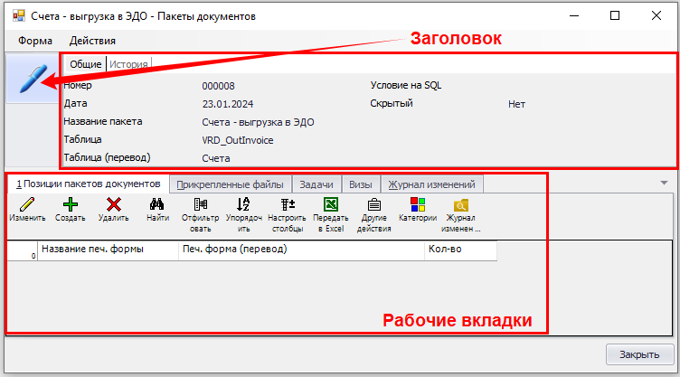The height and width of the screenshot is (377, 680).
Task: Switch to the История tab
Action: coord(129,64)
